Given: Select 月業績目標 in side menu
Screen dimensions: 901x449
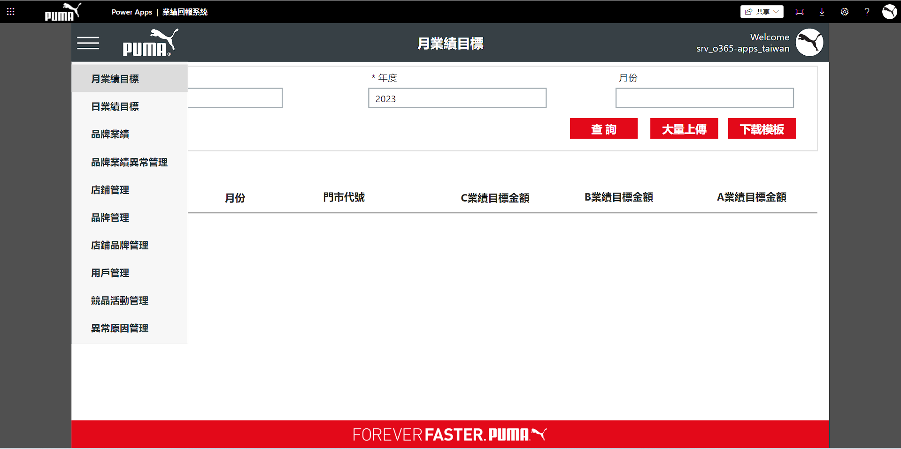Looking at the screenshot, I should [130, 79].
